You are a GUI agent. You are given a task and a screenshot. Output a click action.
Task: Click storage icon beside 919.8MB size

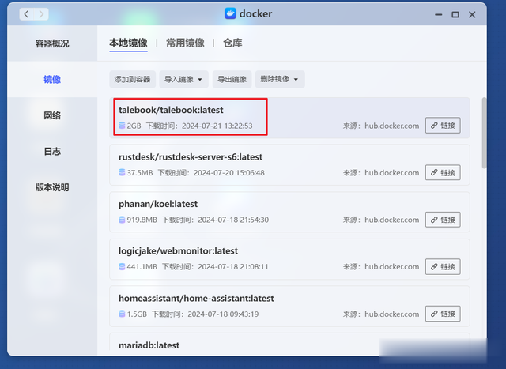point(122,220)
